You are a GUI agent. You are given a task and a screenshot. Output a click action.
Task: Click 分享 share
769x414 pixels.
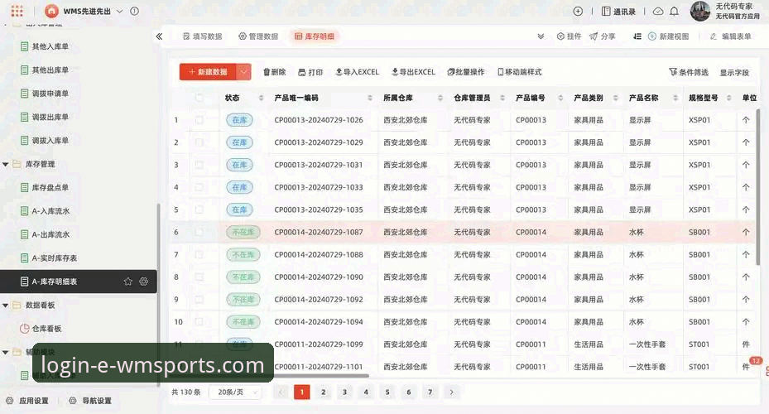(603, 36)
